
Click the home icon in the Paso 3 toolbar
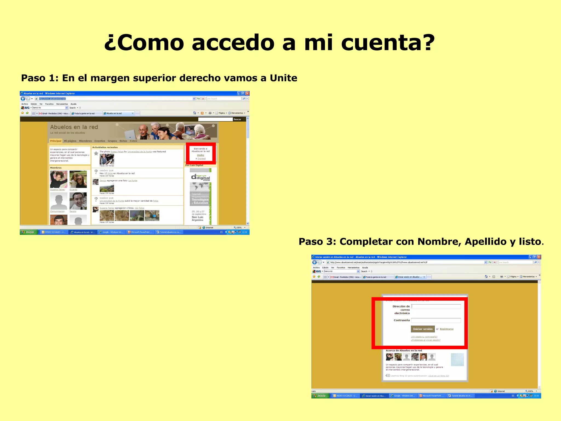pyautogui.click(x=486, y=277)
